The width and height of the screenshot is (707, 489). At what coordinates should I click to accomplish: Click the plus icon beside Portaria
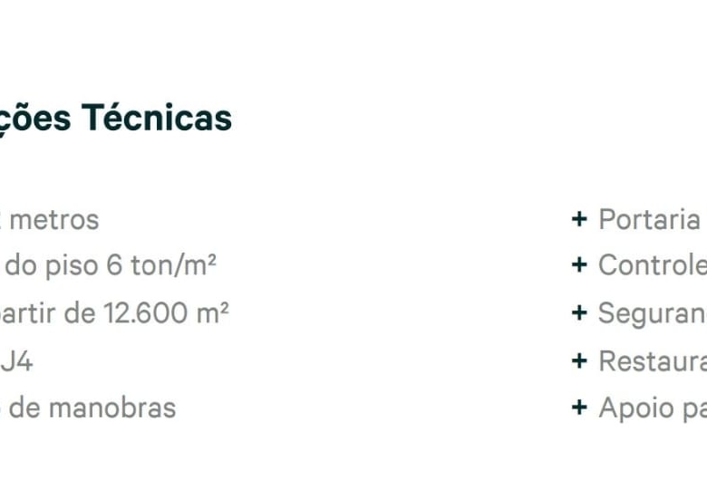point(579,219)
